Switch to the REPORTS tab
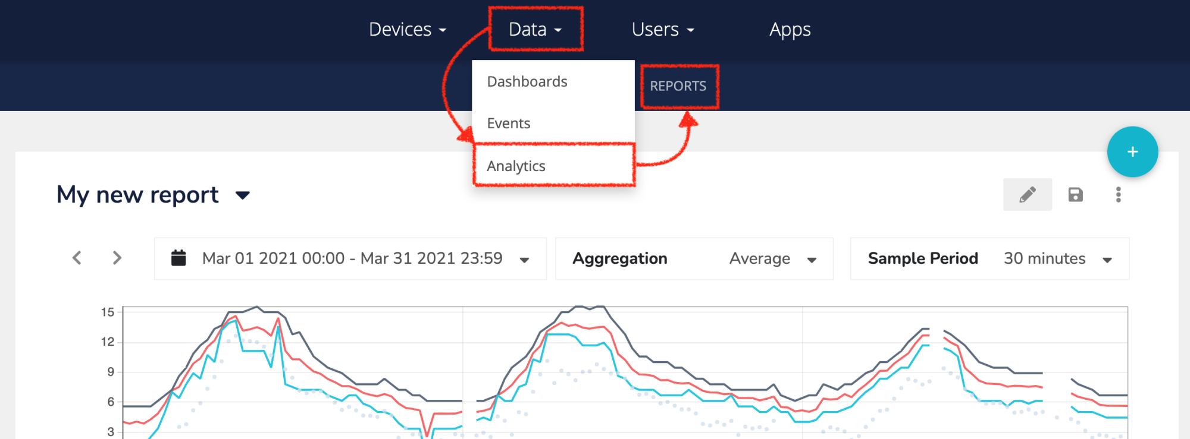 point(678,86)
